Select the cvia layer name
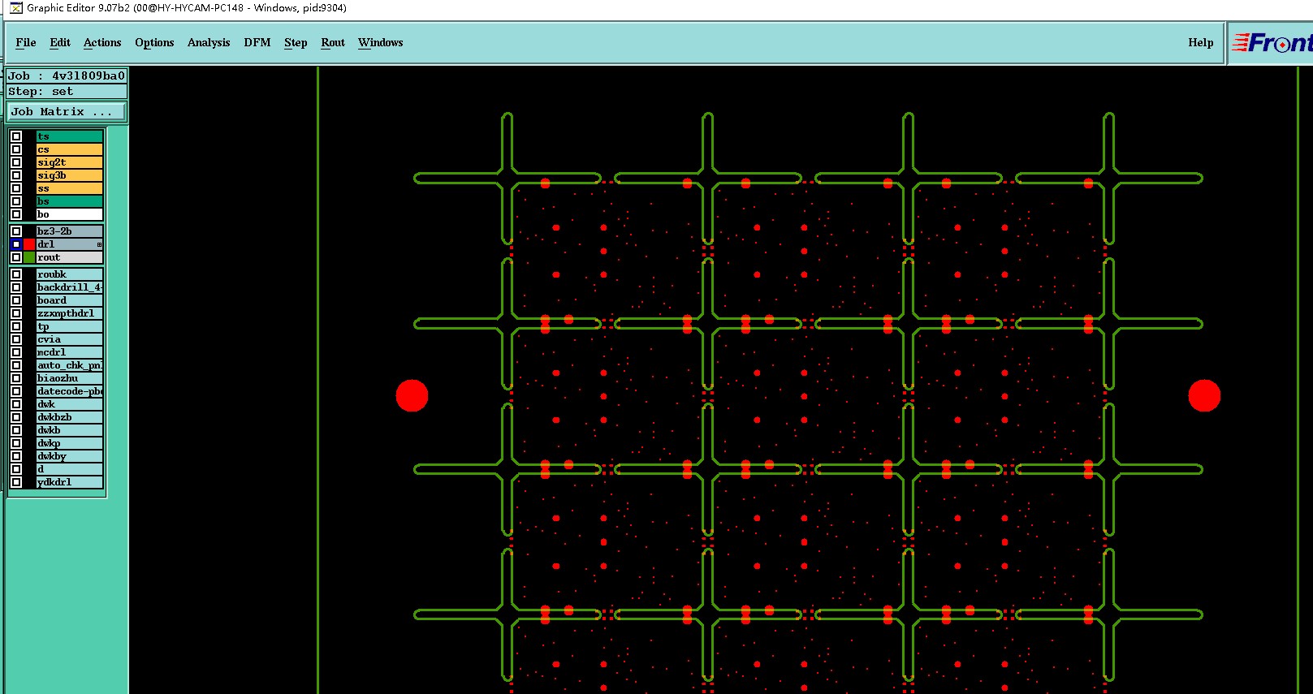 [70, 339]
